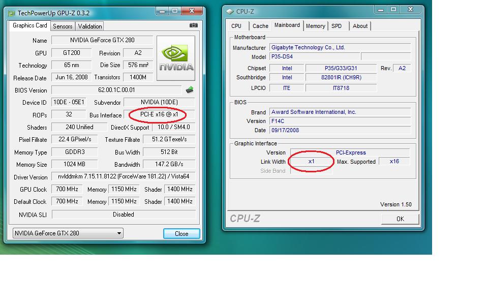Click the Link Width value x1 in CPU-Z
Screen dimensions: 488x305
(x=311, y=161)
